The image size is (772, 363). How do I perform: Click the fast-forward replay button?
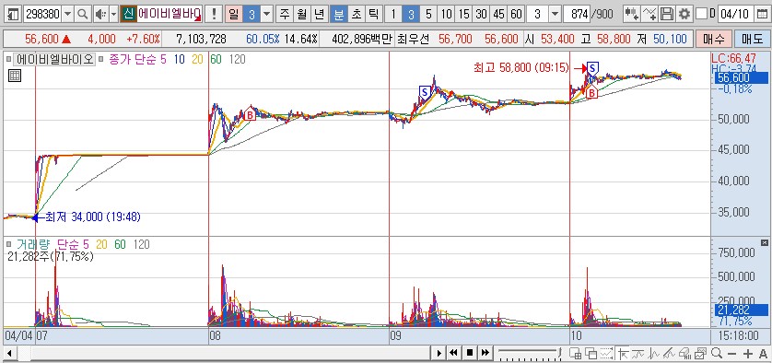tap(485, 353)
